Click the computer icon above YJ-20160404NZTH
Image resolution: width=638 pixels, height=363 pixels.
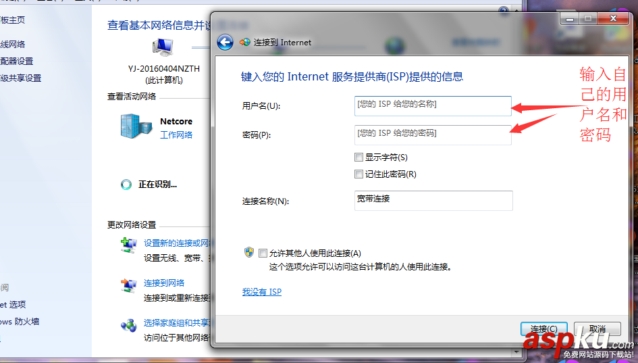[163, 47]
